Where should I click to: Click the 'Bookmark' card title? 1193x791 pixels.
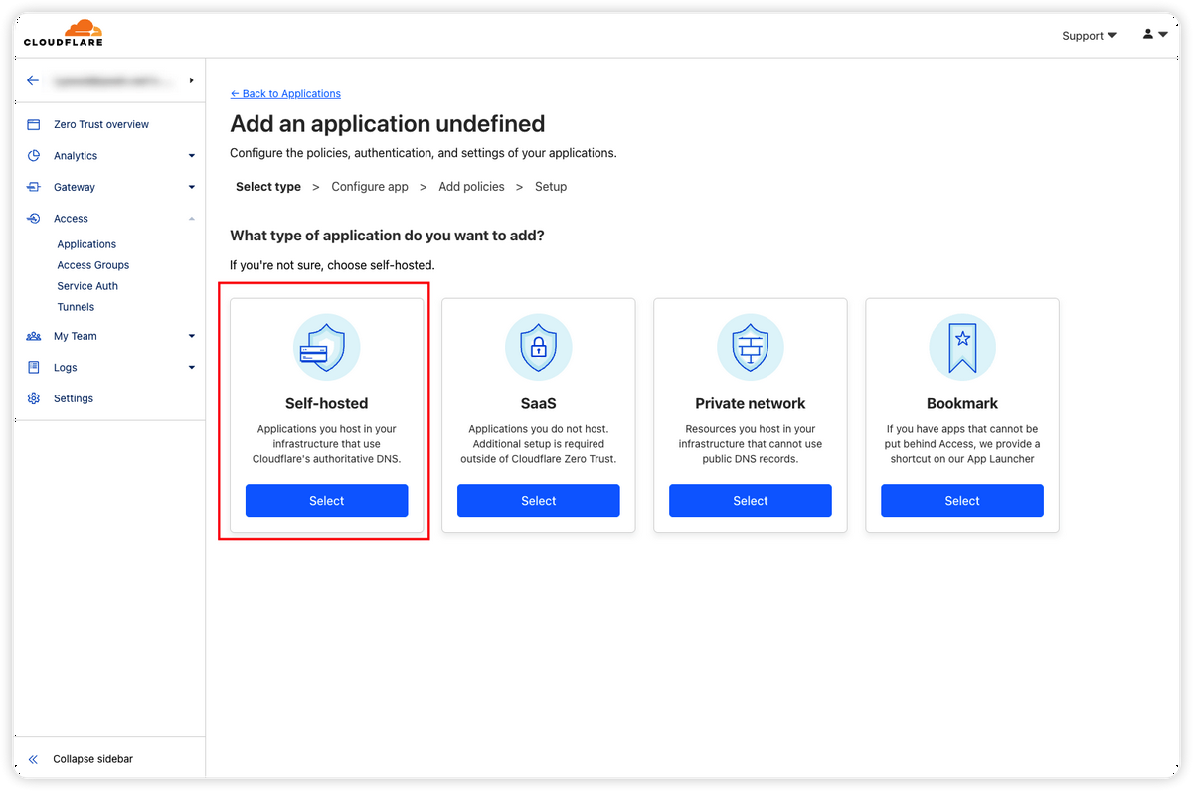point(961,403)
